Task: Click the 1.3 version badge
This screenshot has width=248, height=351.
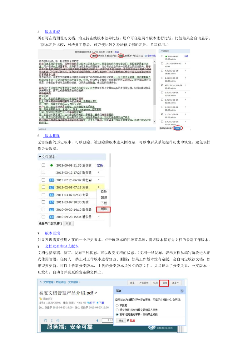Action: point(52,209)
